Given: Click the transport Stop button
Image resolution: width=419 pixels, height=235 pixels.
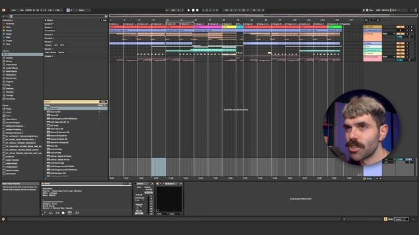Looking at the screenshot, I should tap(193, 10).
